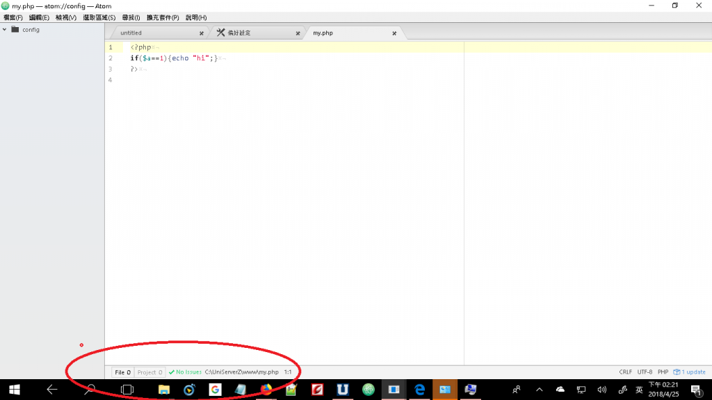Image resolution: width=712 pixels, height=400 pixels.
Task: Show linter File 0 issues
Action: click(122, 372)
